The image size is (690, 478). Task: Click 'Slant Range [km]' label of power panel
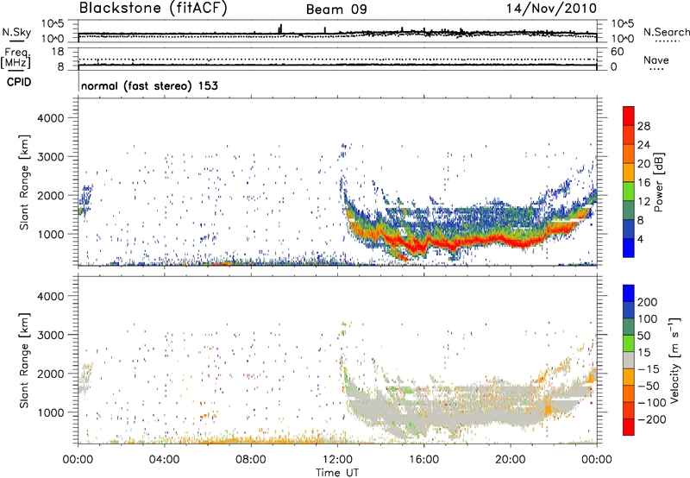tap(24, 182)
